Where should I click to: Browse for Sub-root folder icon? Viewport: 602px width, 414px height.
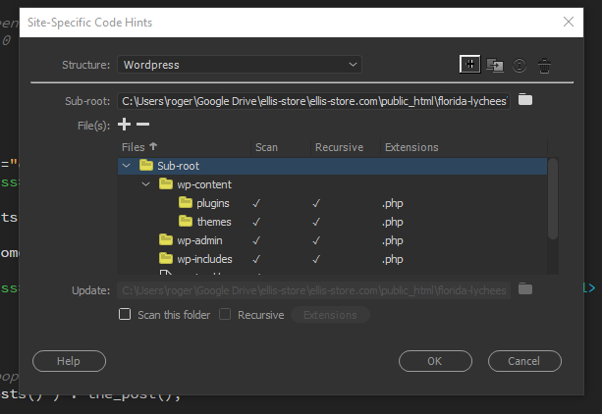click(525, 100)
